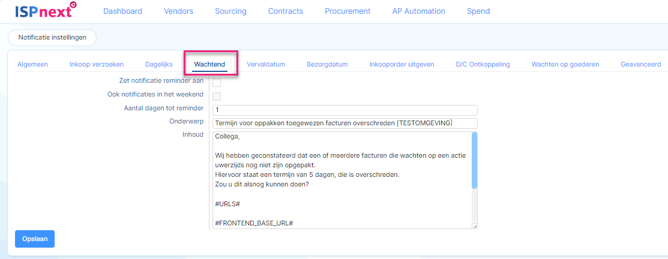Click the 'Inhoud' label
This screenshot has width=668, height=259.
(193, 135)
